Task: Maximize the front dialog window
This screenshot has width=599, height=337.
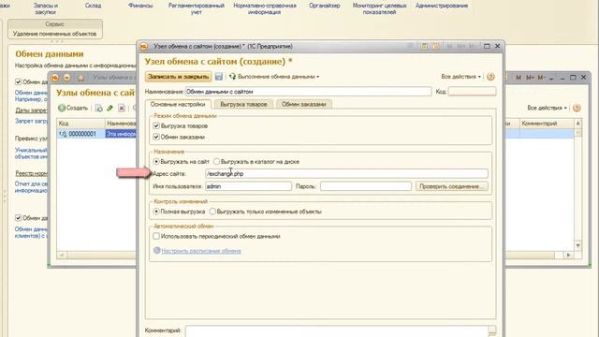Action: pyautogui.click(x=487, y=46)
